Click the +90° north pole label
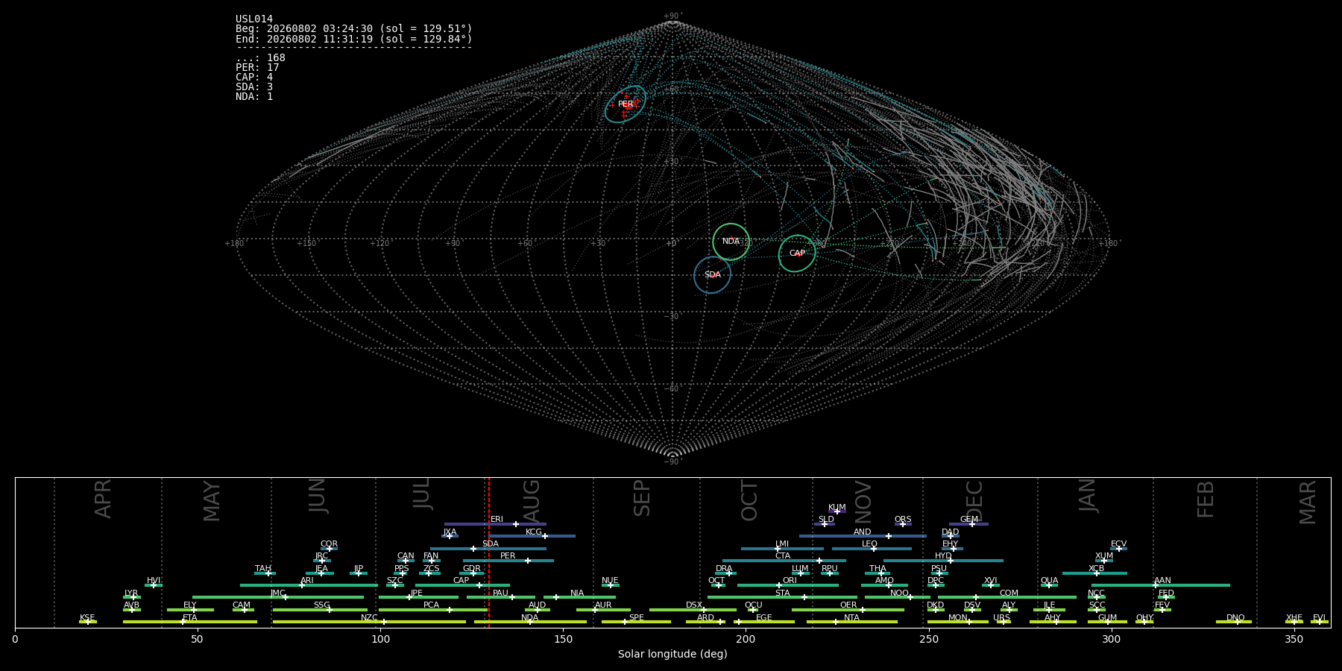1342x671 pixels. 672,16
